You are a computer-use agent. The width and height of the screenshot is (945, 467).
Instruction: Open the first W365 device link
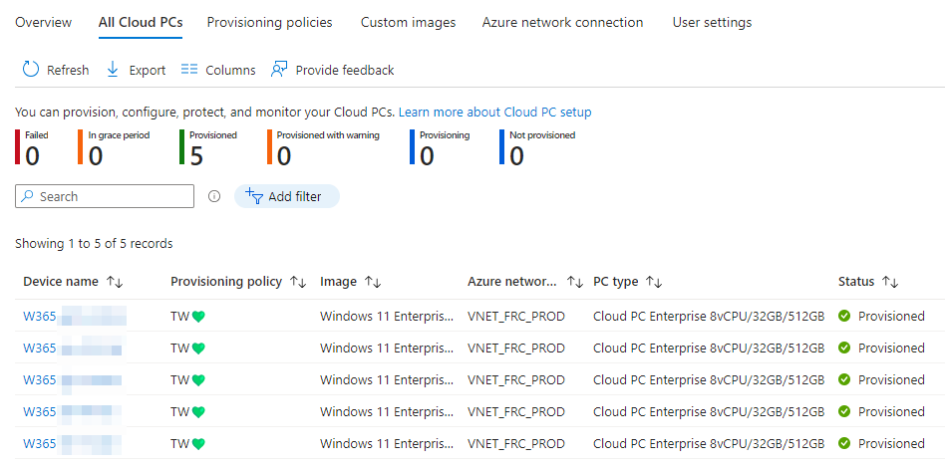coord(40,317)
